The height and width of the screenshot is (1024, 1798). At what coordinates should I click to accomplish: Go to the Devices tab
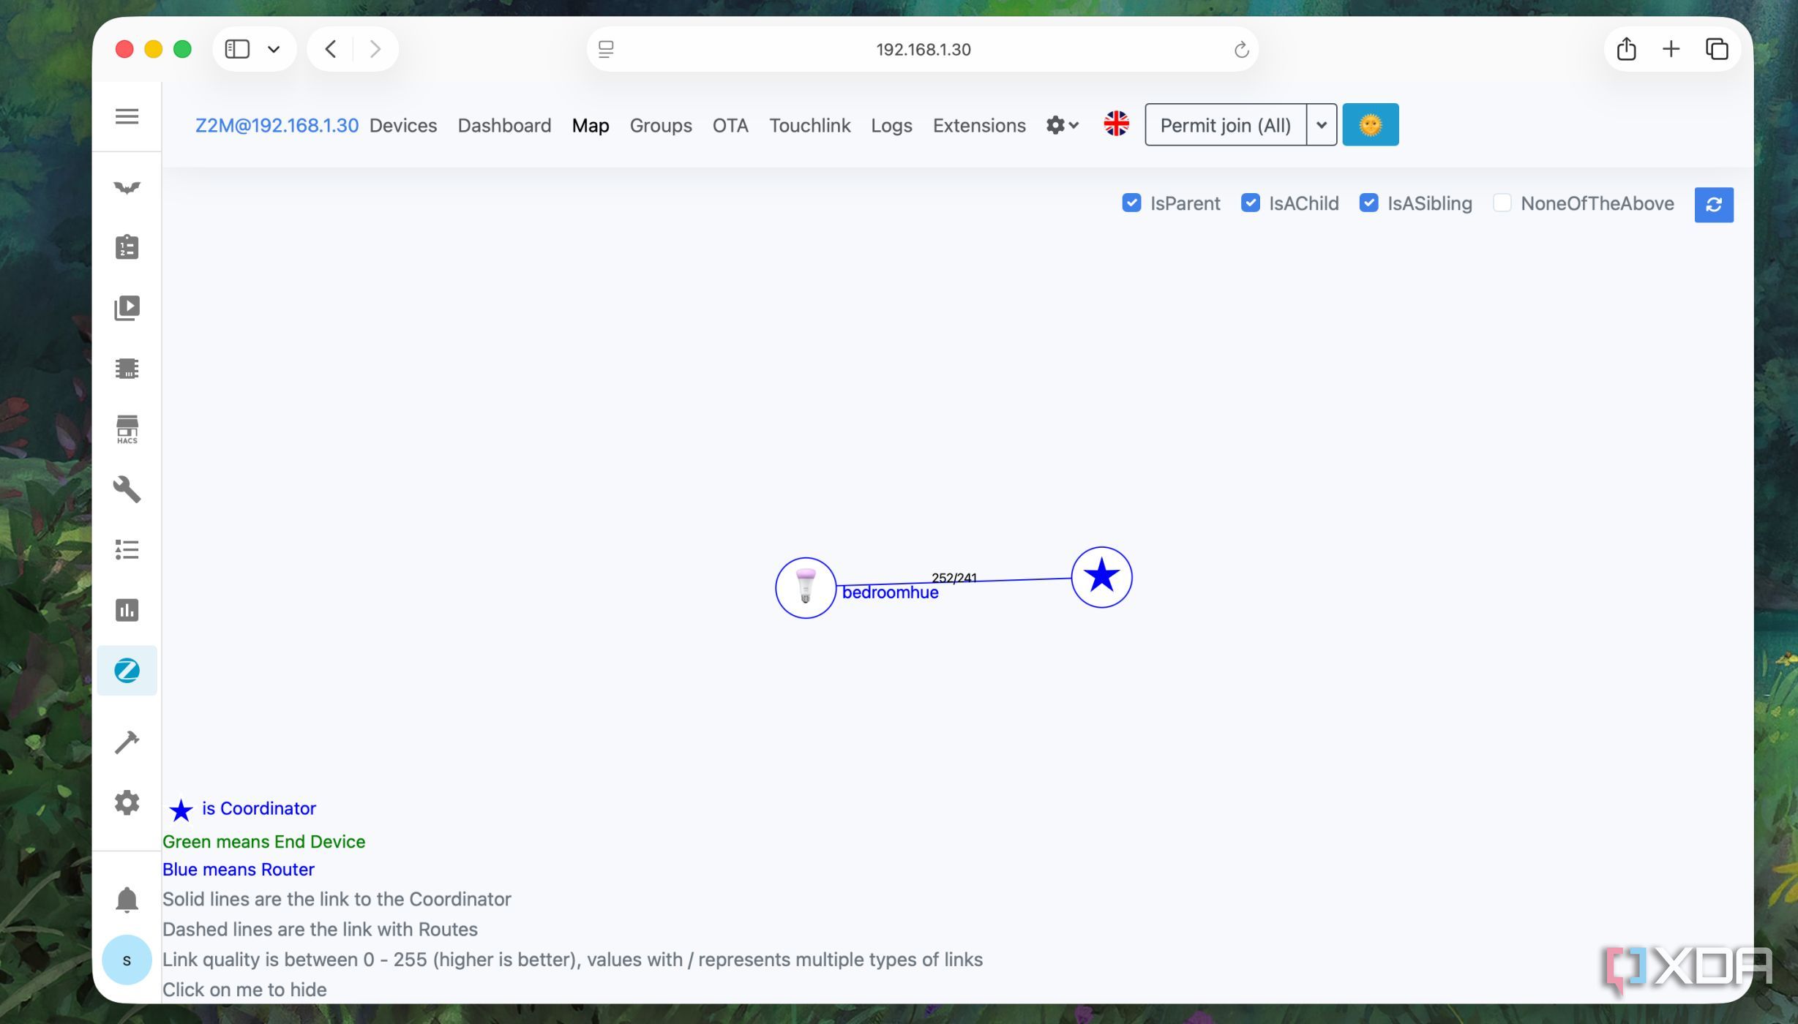point(403,125)
